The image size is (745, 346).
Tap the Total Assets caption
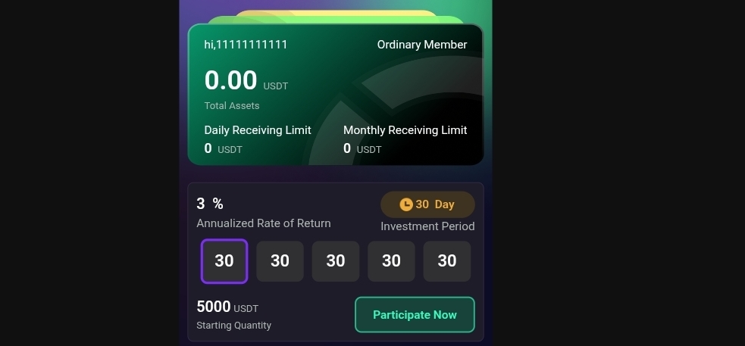point(232,106)
